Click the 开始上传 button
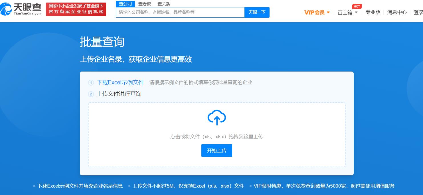The width and height of the screenshot is (423, 195). tap(217, 151)
